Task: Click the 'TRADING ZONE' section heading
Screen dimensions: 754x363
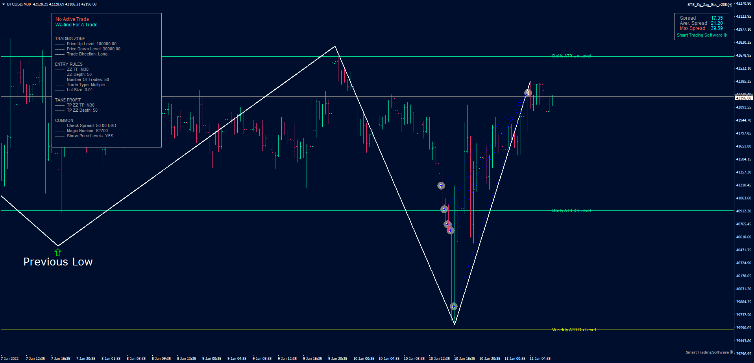Action: (70, 39)
